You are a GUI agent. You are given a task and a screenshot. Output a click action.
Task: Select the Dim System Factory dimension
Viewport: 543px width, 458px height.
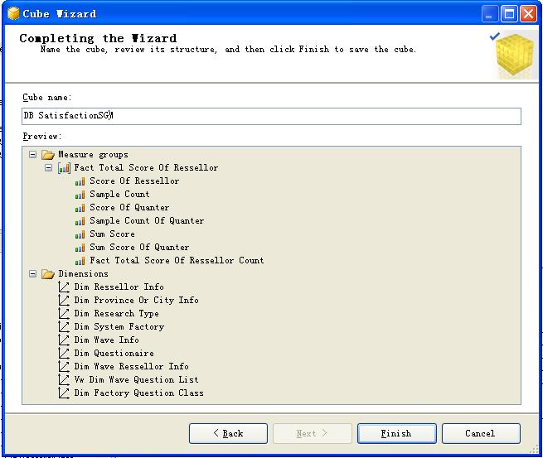119,327
